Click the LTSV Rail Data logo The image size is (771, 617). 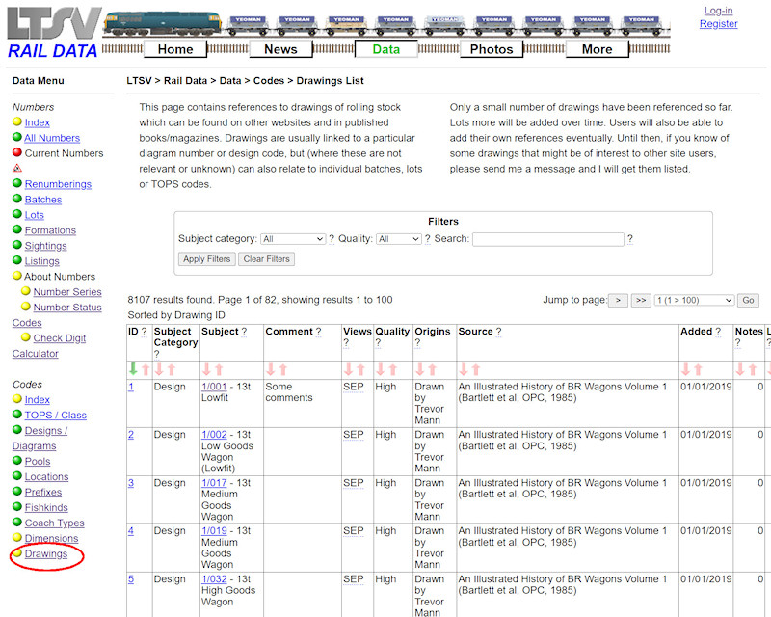[x=53, y=32]
